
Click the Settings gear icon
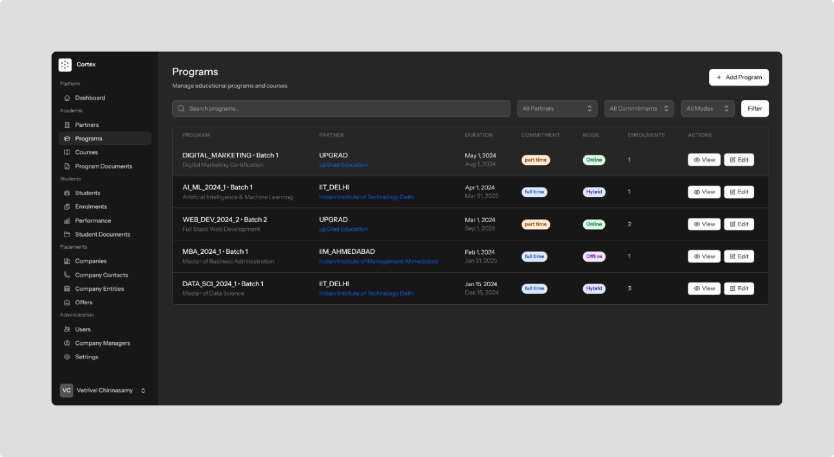67,357
